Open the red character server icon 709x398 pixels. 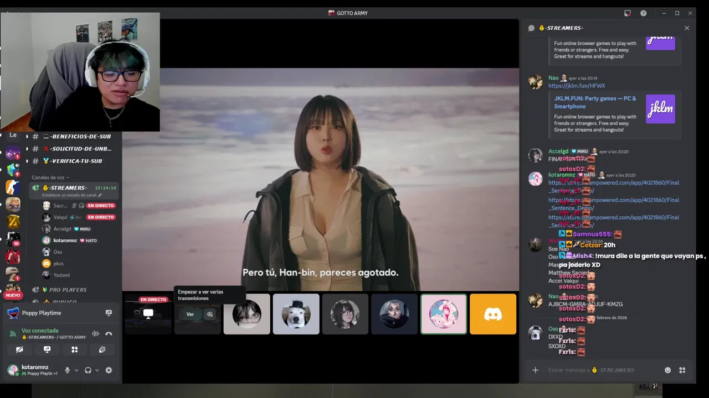tap(13, 256)
